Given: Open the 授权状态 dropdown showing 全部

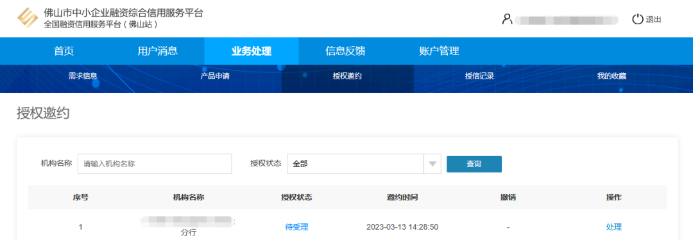Looking at the screenshot, I should 364,164.
